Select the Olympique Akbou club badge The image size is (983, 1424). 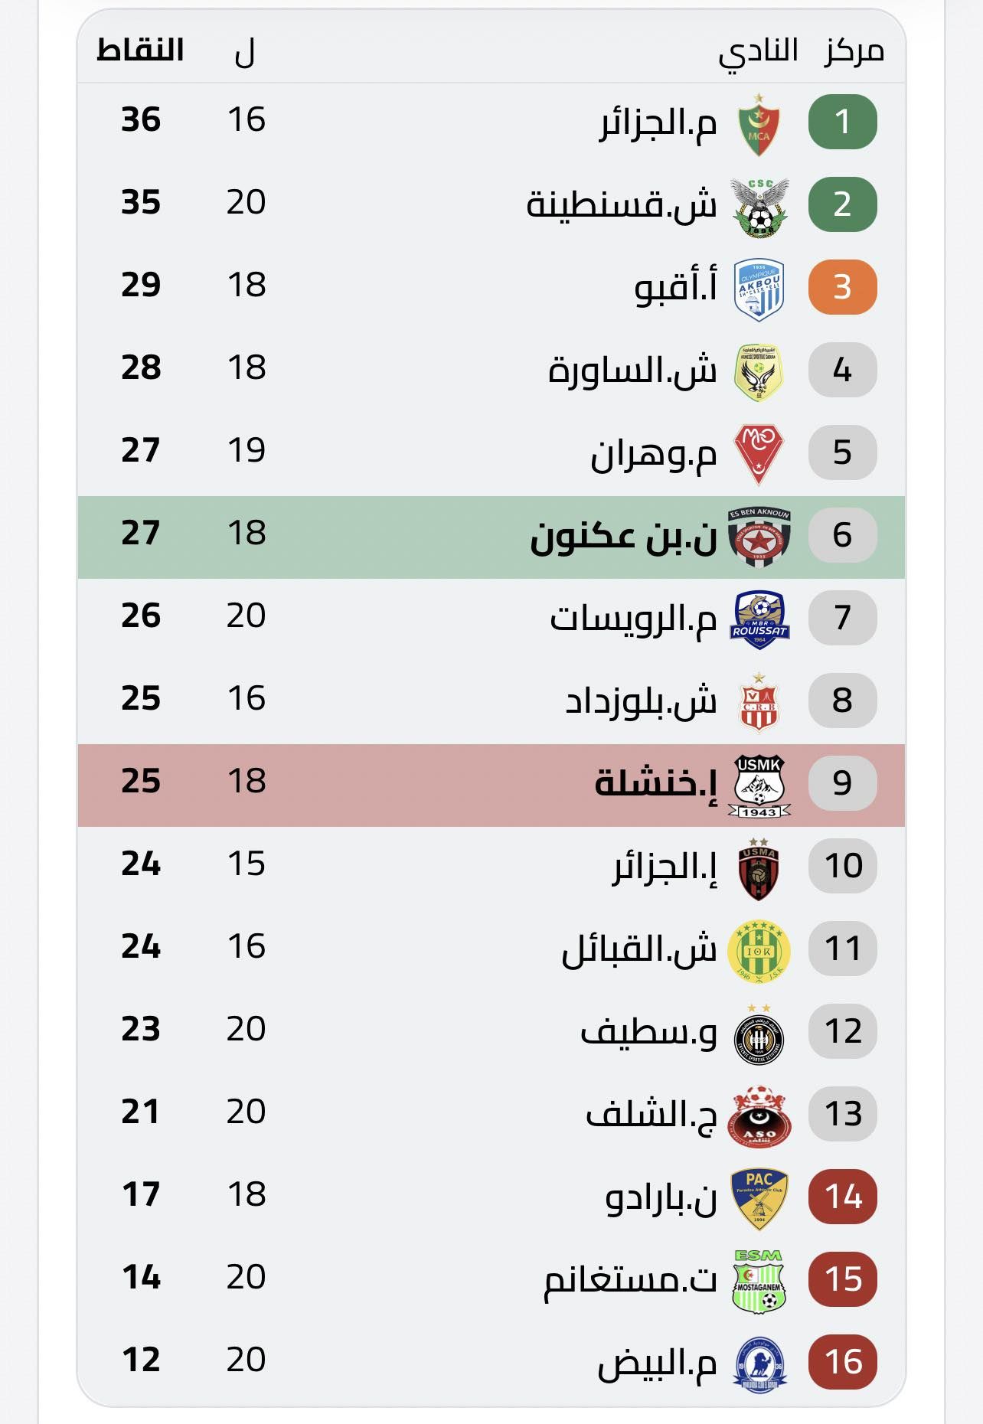pos(759,289)
